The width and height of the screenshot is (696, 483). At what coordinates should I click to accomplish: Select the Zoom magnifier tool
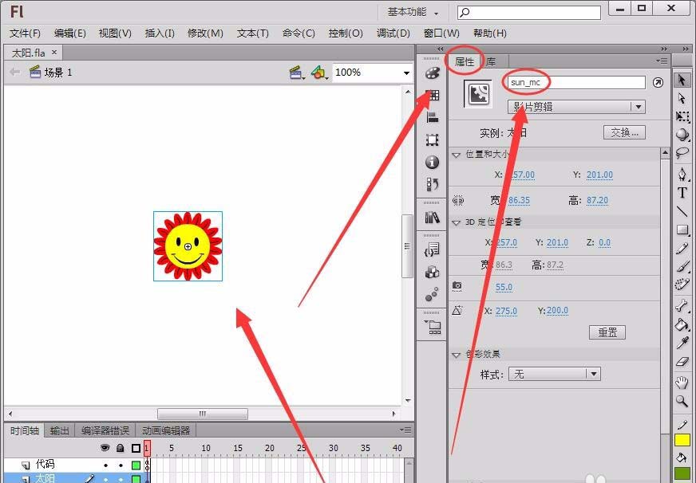click(x=682, y=402)
